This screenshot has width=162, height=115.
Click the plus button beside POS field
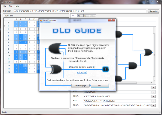click(x=154, y=101)
